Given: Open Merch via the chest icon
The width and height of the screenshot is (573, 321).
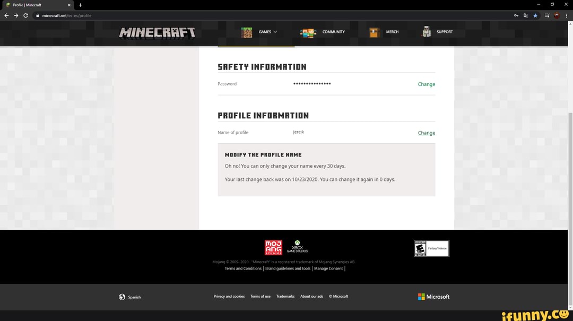Looking at the screenshot, I should pos(374,32).
